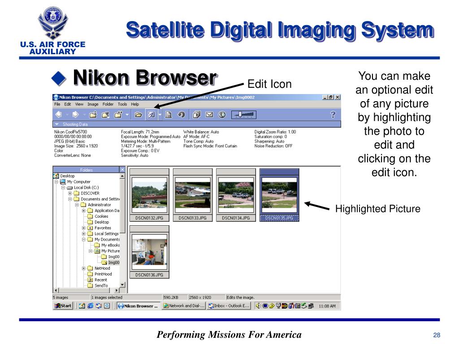This screenshot has height=344, width=459.
Task: Collapse the My Documents folder node
Action: point(84,239)
